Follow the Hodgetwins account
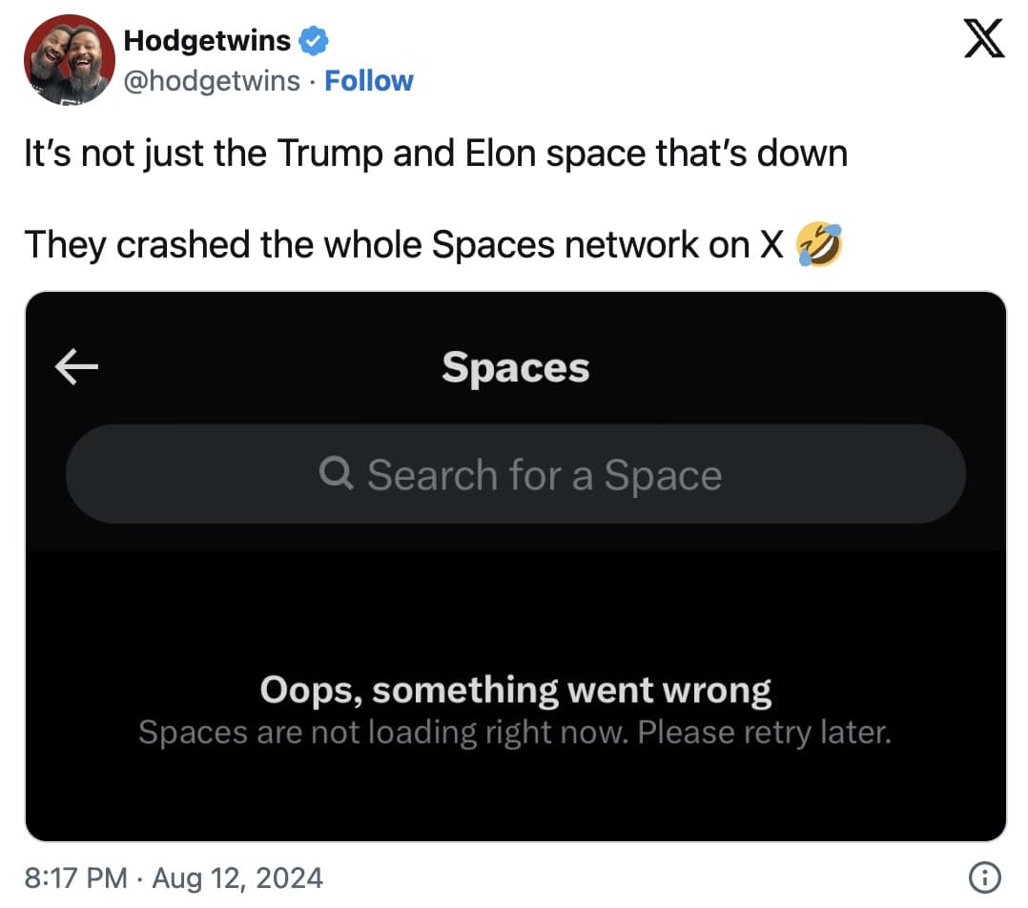 (x=369, y=80)
